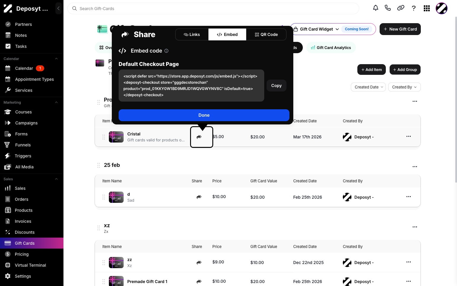This screenshot has height=286, width=457.
Task: Open Tasks in the sidebar
Action: coord(32,46)
